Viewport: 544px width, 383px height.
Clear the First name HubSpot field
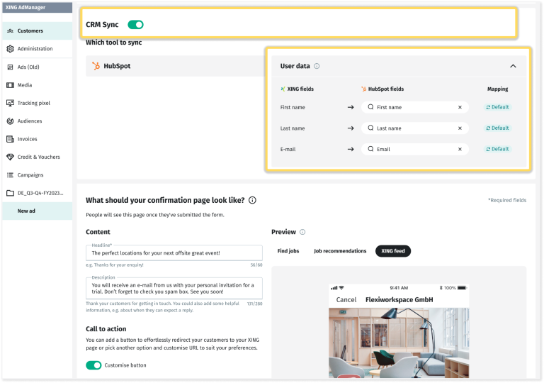(x=460, y=107)
